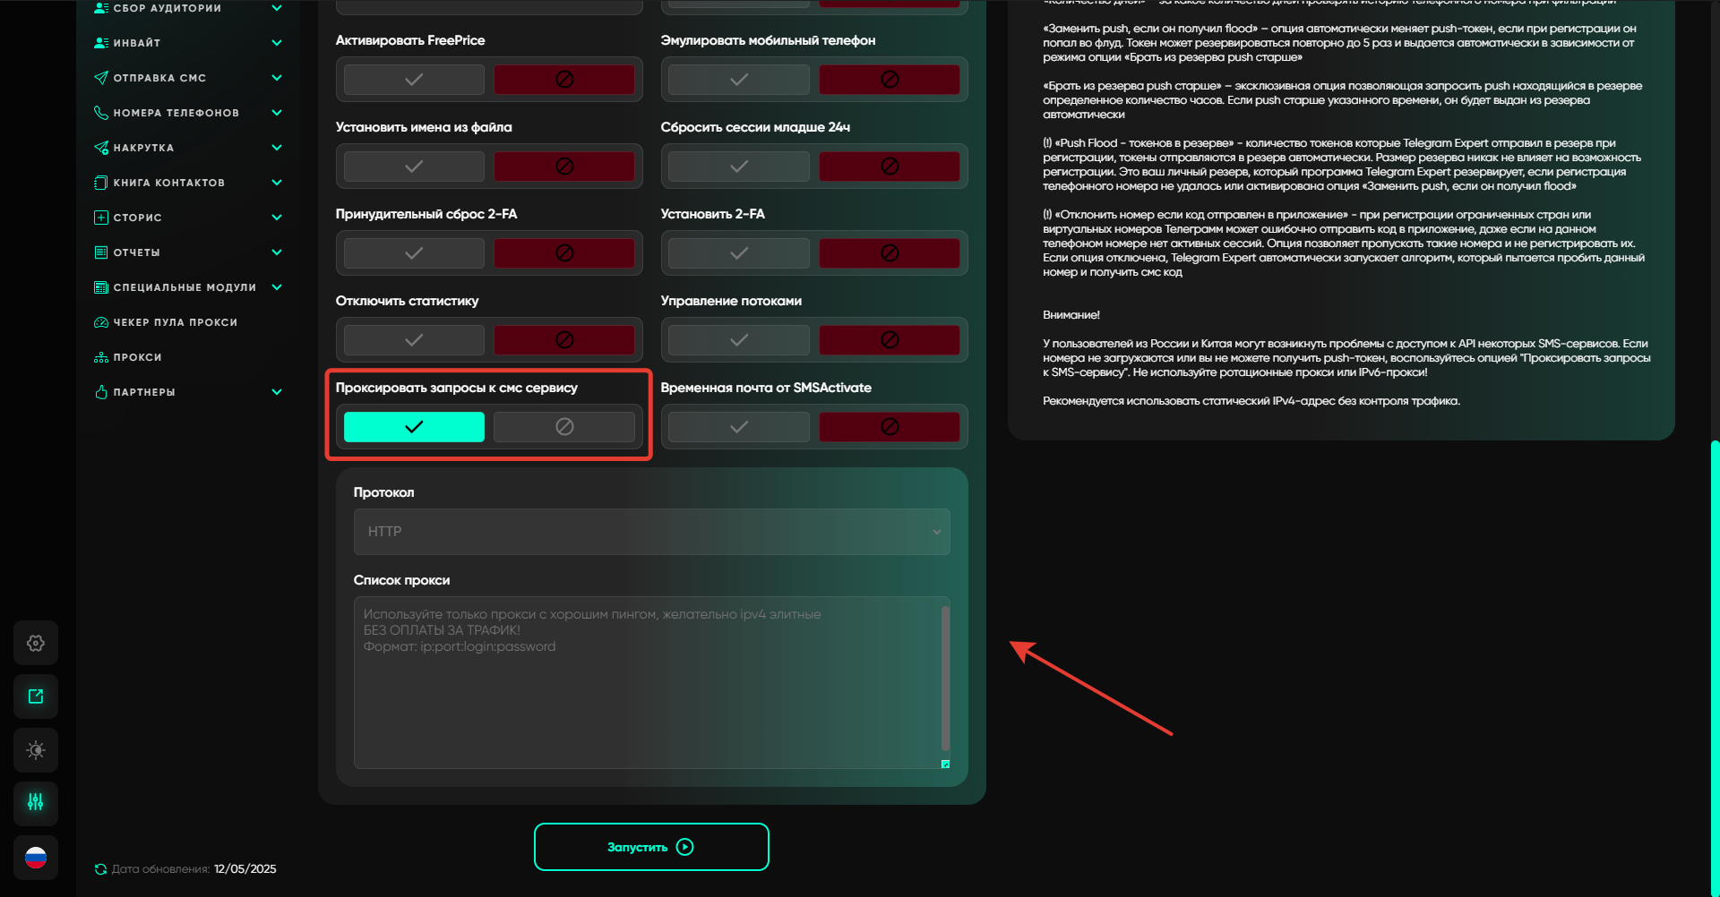Click the resize handle of proxy textarea

coord(945,764)
